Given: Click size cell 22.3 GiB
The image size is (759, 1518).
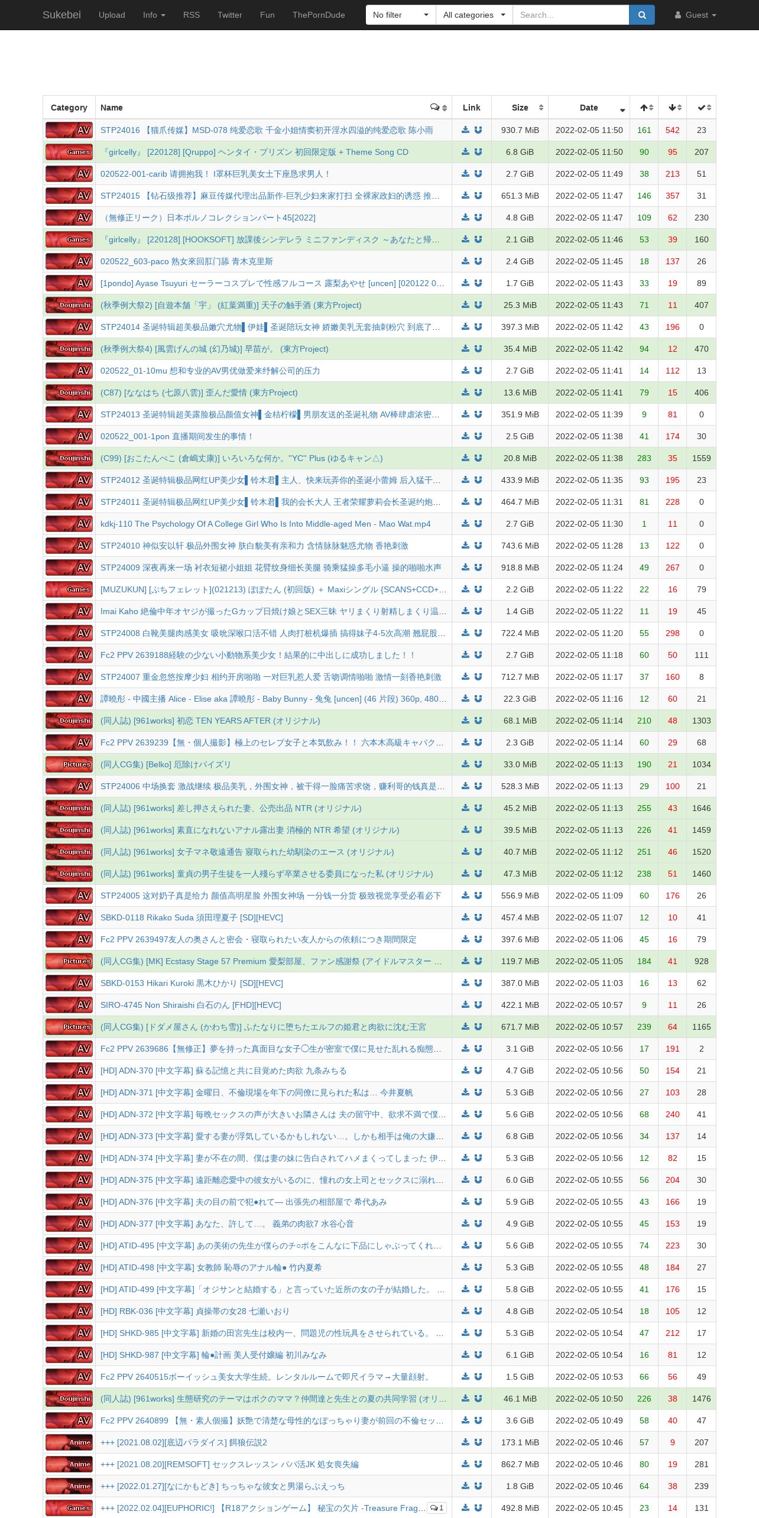Looking at the screenshot, I should point(520,699).
